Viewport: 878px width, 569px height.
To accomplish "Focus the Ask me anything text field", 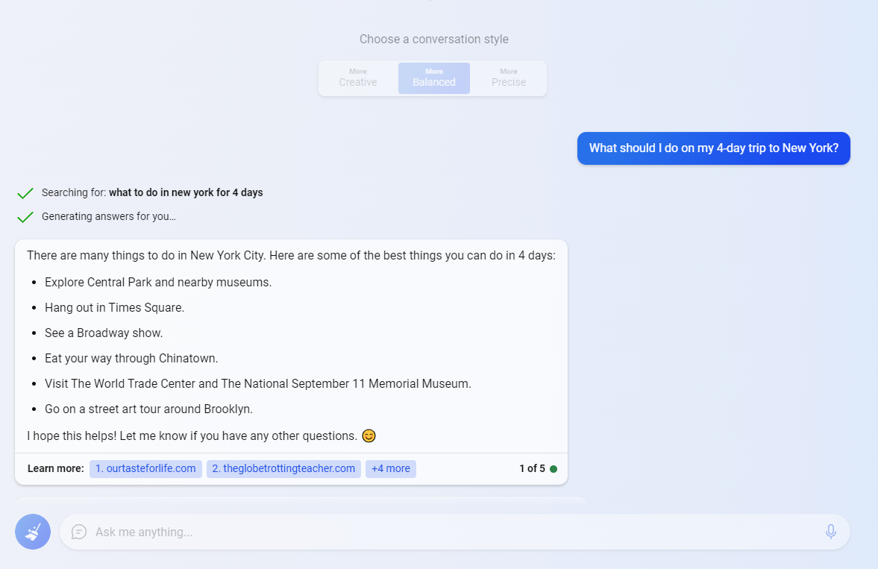I will [x=448, y=532].
